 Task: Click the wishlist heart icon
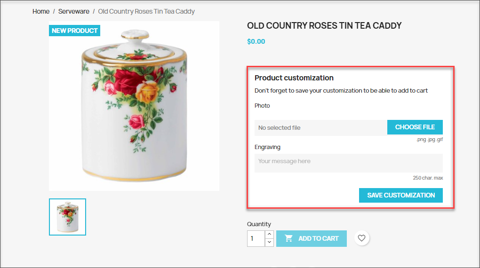click(x=361, y=238)
